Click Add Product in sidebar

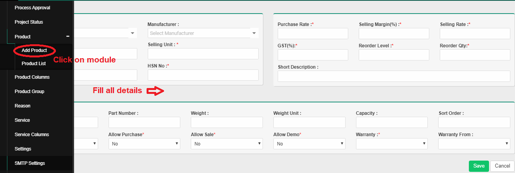[x=34, y=50]
